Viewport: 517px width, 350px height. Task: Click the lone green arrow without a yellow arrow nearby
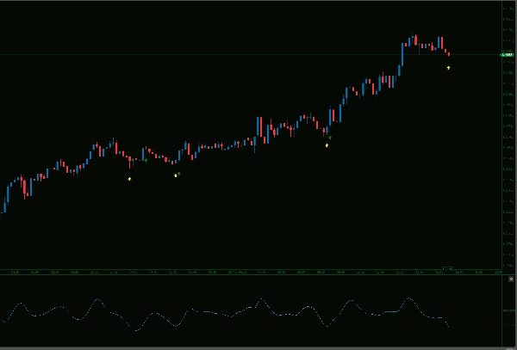[x=146, y=160]
